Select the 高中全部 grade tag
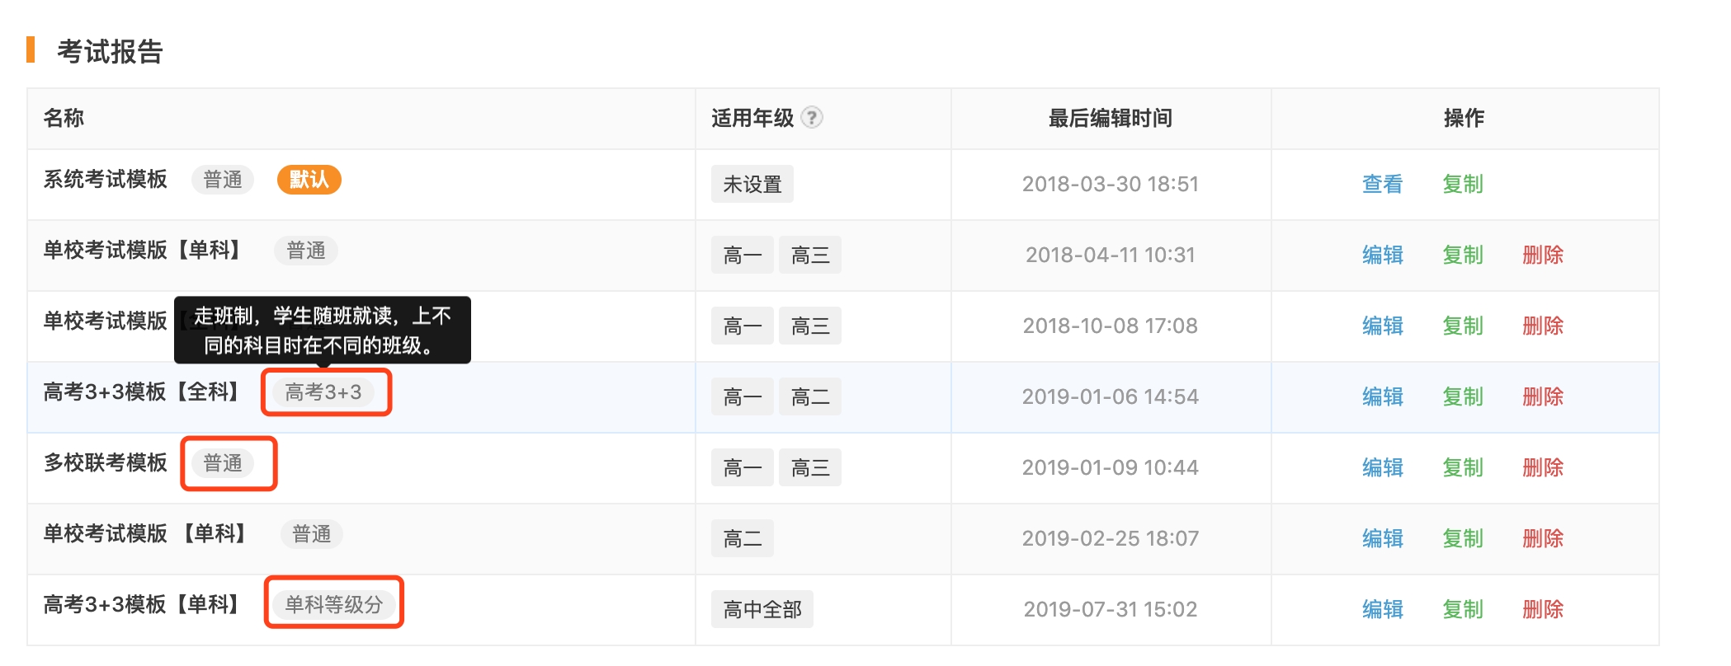1731x666 pixels. click(762, 608)
